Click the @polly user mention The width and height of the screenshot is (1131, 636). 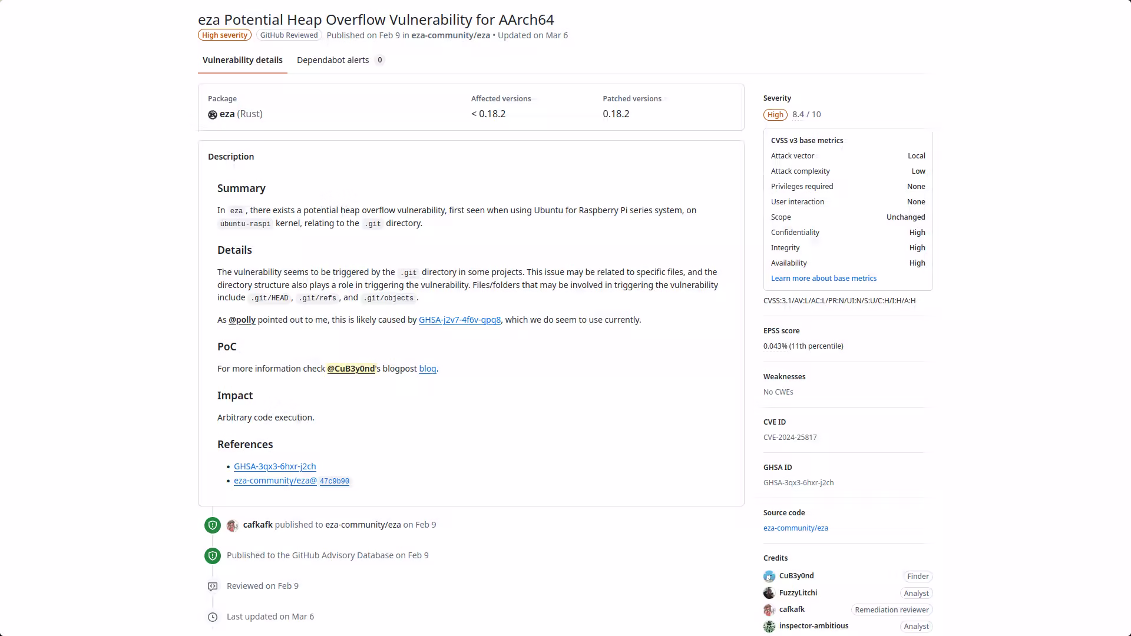tap(242, 320)
